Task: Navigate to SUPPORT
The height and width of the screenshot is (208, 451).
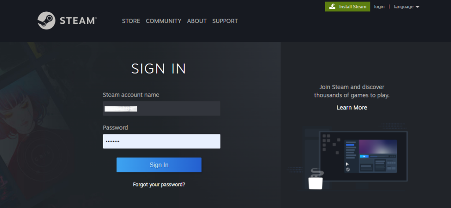Action: (x=225, y=21)
